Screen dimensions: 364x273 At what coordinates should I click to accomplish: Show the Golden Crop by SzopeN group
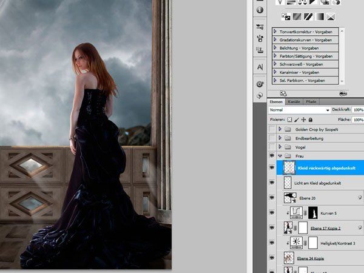point(272,129)
